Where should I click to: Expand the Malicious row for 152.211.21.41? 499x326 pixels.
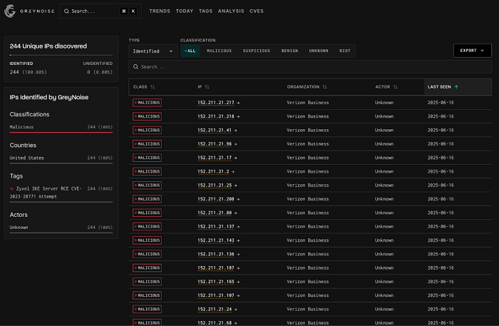pos(147,131)
